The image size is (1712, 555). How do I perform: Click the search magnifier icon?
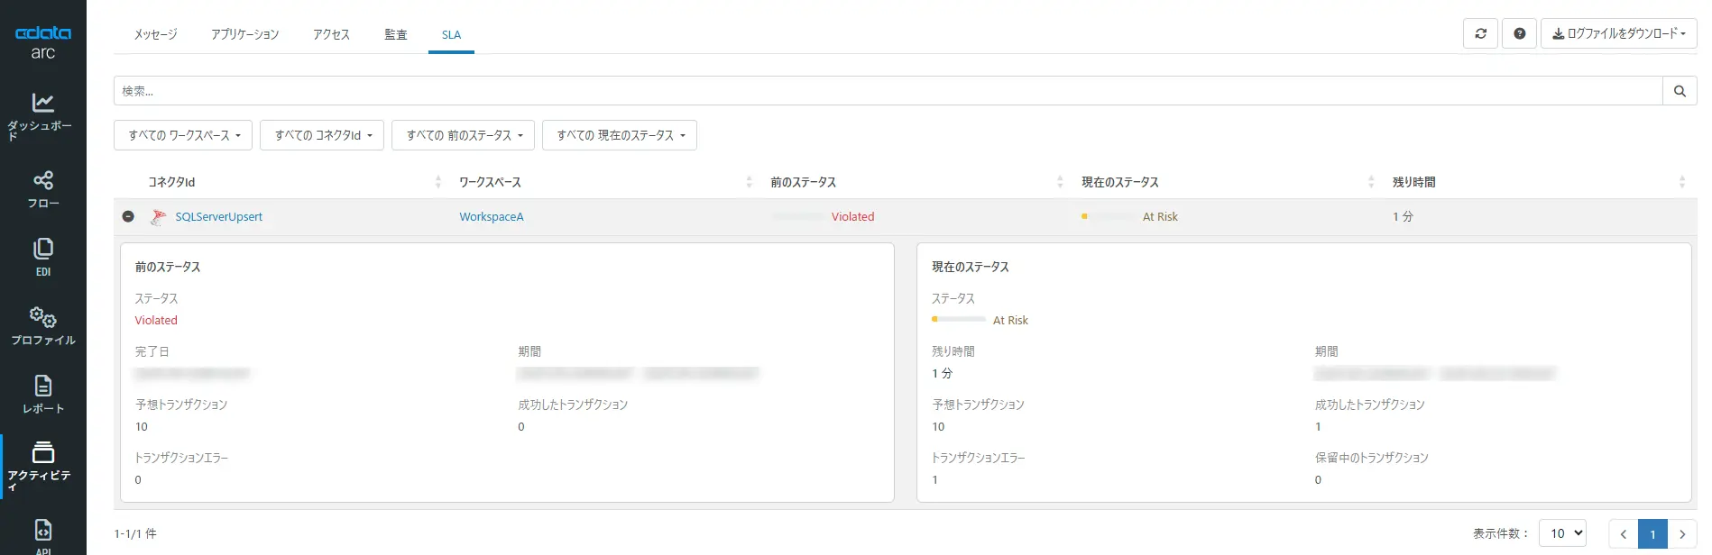pos(1680,91)
